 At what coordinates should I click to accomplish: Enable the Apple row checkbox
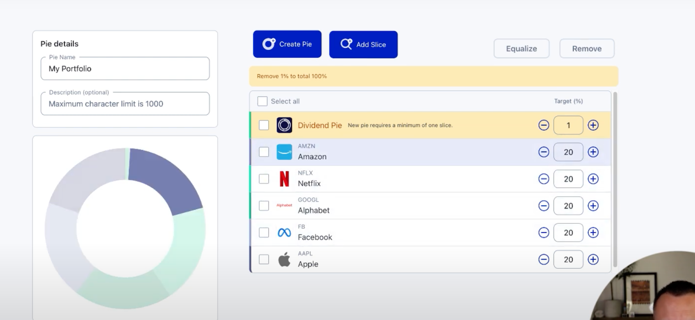pos(264,260)
